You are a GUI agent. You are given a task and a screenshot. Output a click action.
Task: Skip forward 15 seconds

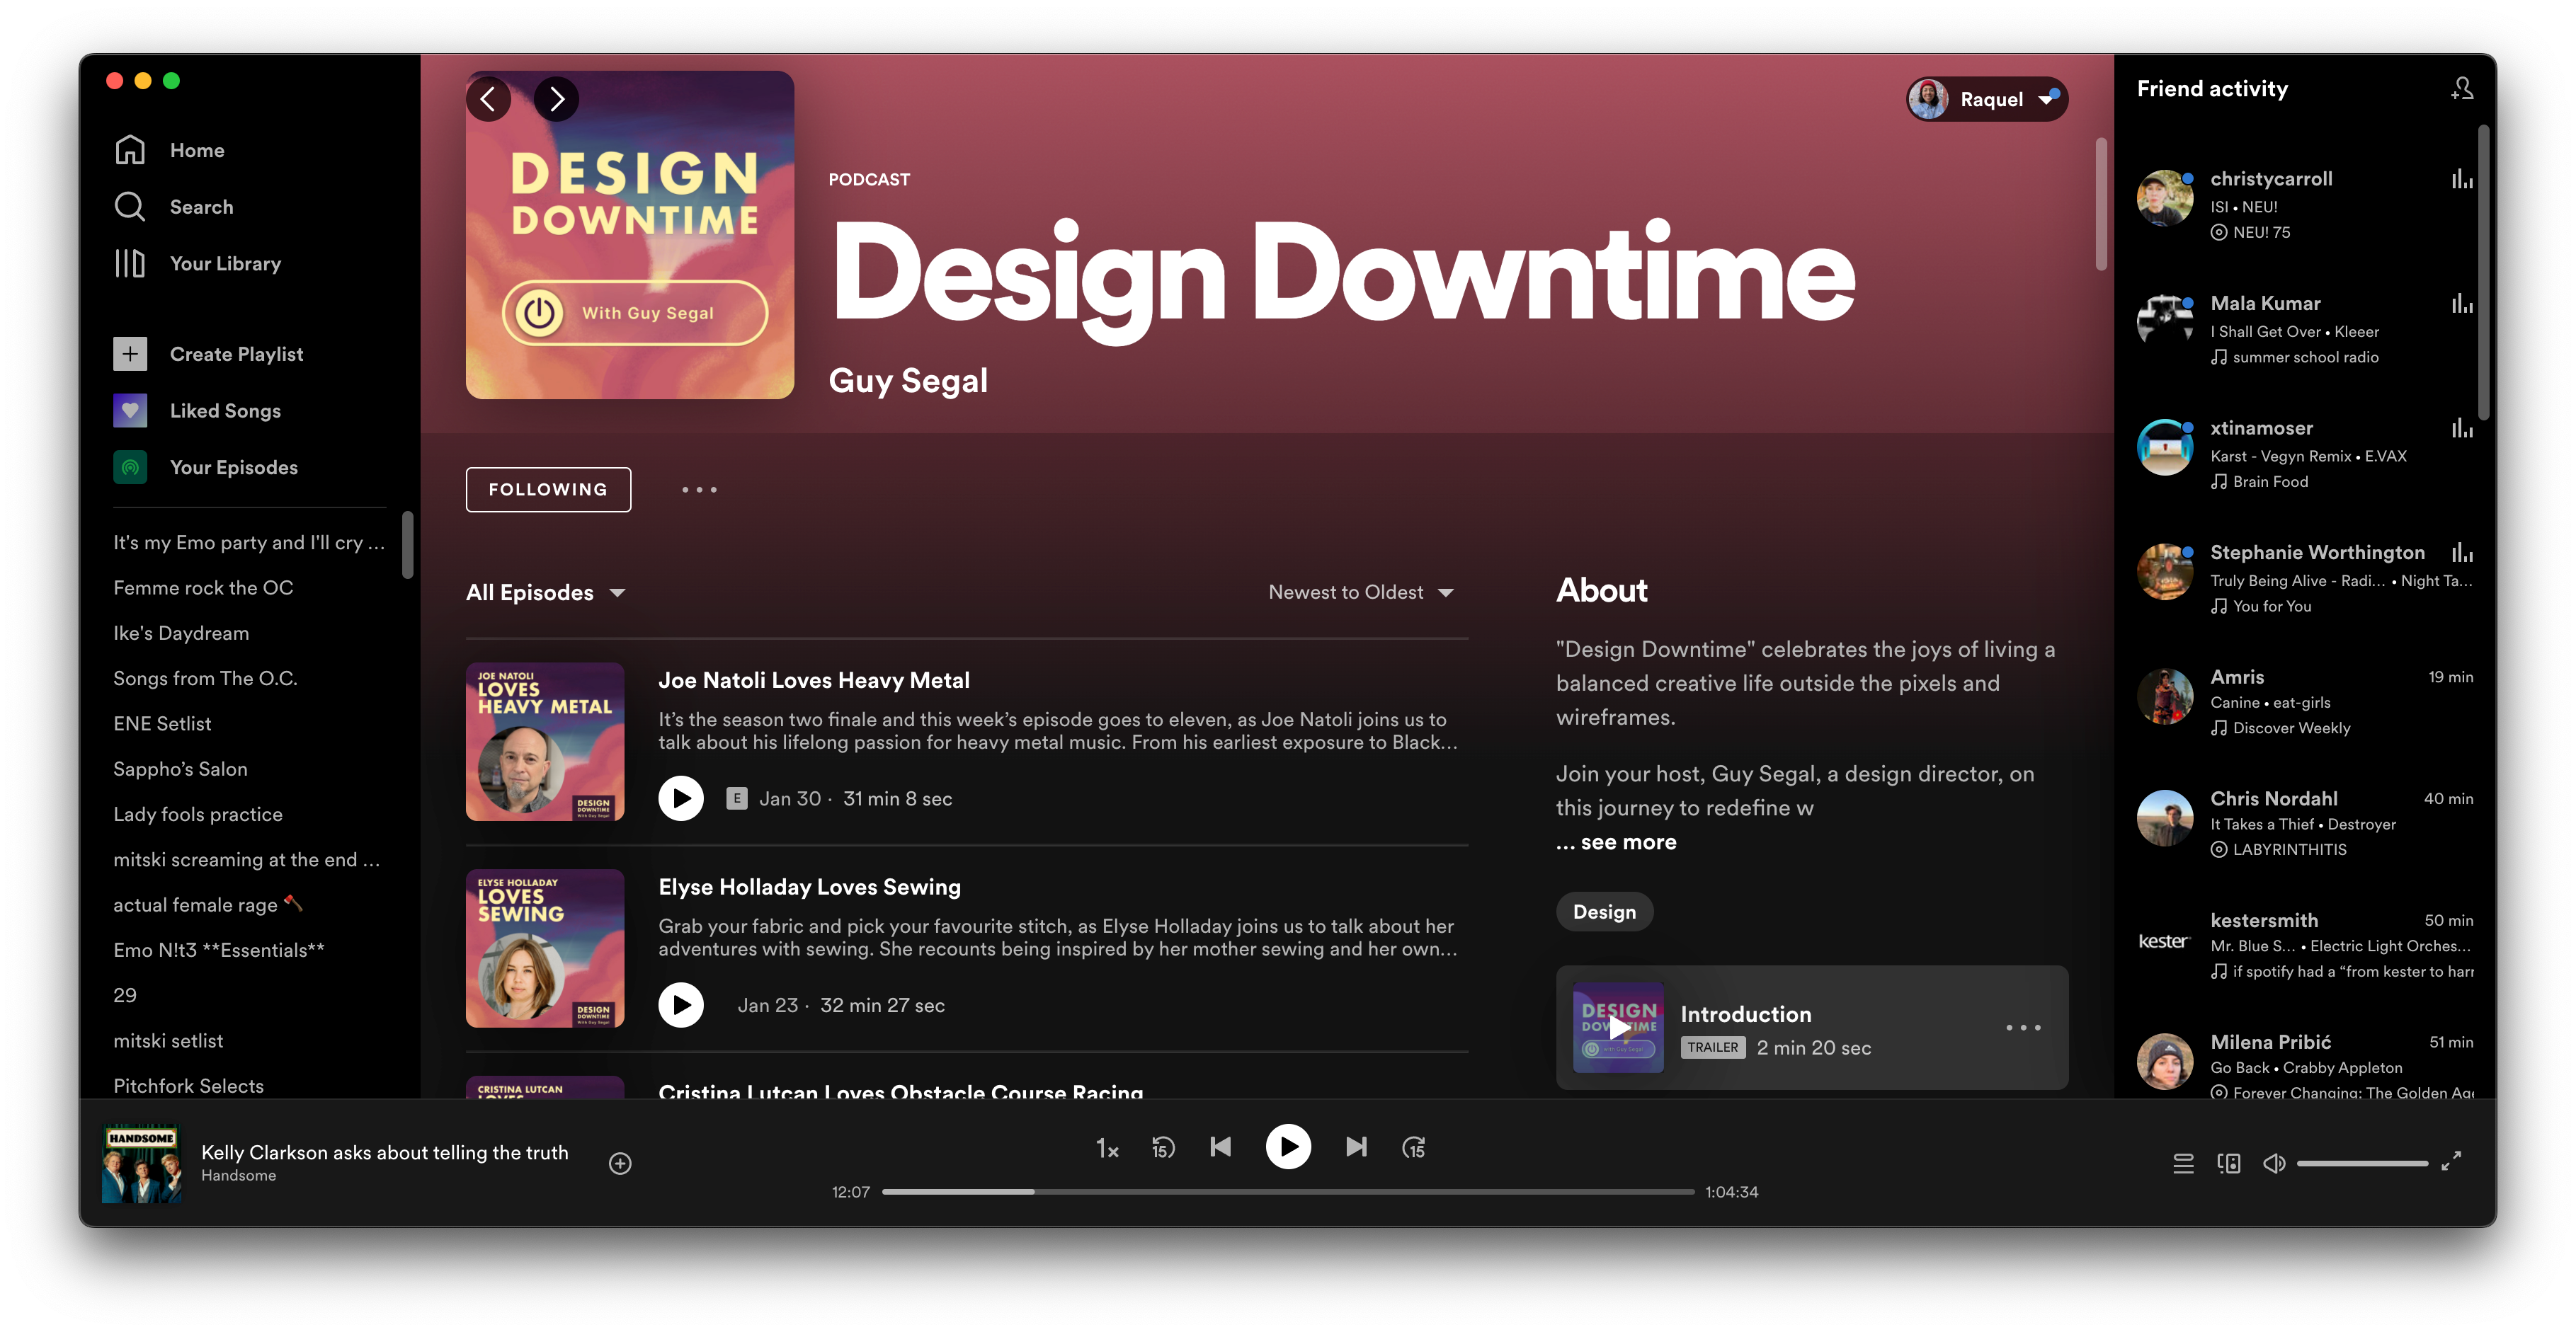[x=1413, y=1147]
